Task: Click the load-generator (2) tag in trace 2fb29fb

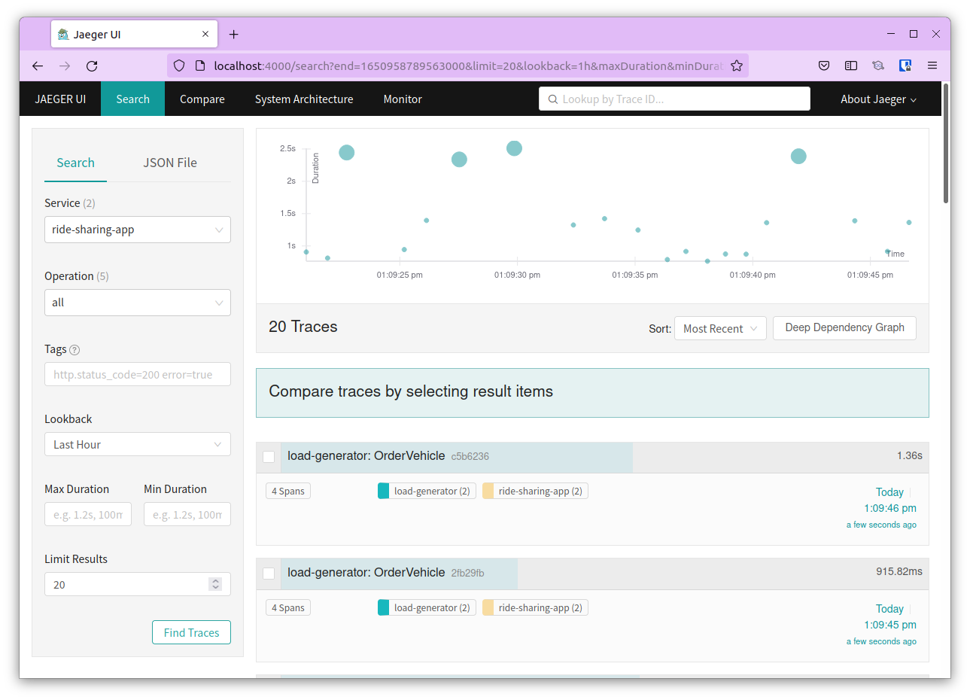Action: [427, 608]
